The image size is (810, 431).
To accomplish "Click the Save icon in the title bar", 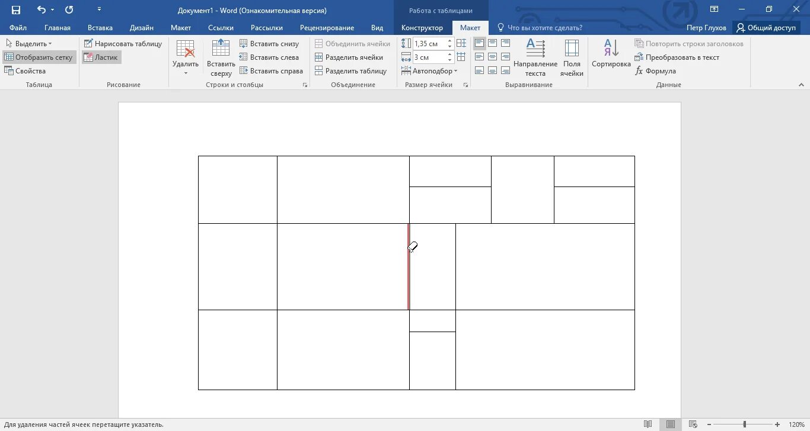I will pos(16,10).
